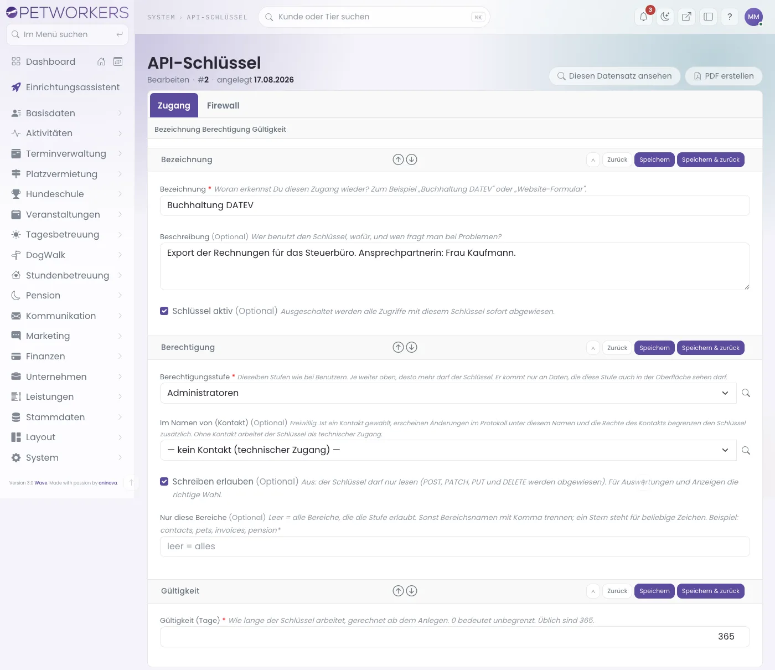
Task: Click the Nur diese Bereiche input field
Action: pyautogui.click(x=454, y=547)
